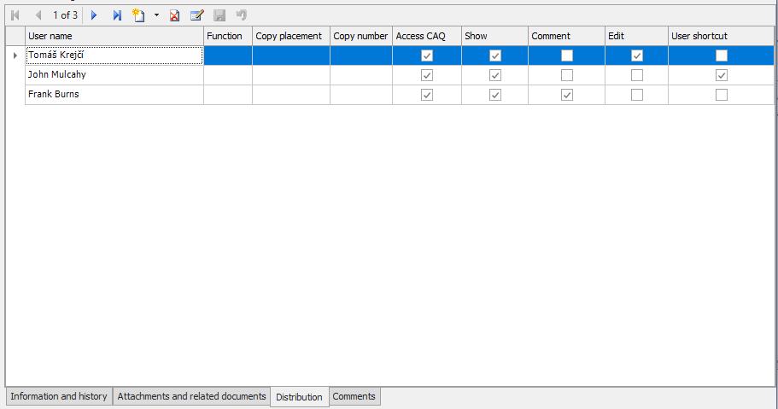This screenshot has width=778, height=409.
Task: Go to next record arrow
Action: (94, 15)
